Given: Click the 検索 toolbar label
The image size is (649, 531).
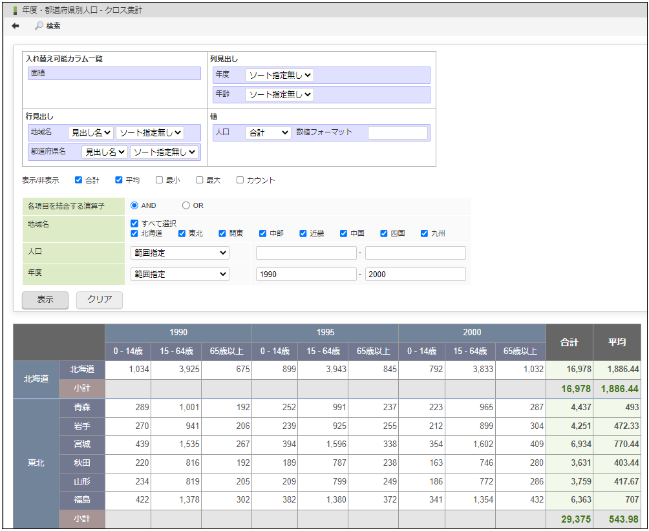Looking at the screenshot, I should (53, 26).
